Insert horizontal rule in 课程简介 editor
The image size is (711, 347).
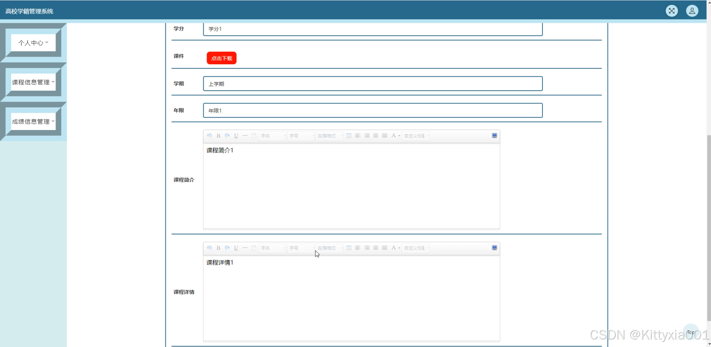(245, 136)
